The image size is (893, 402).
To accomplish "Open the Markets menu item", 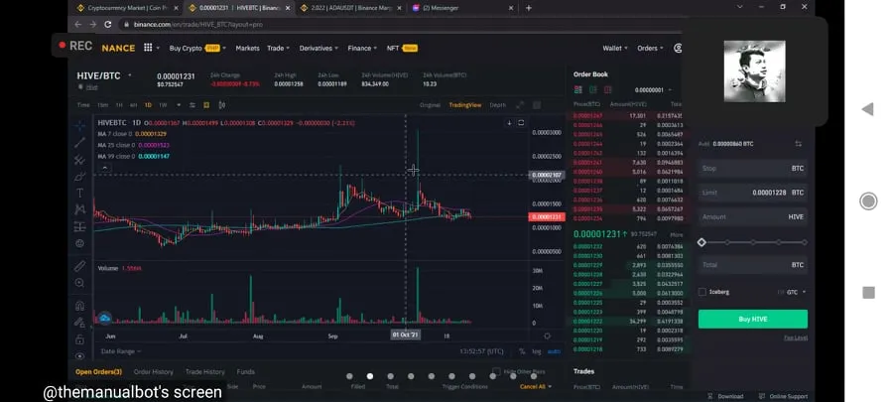I will click(247, 49).
